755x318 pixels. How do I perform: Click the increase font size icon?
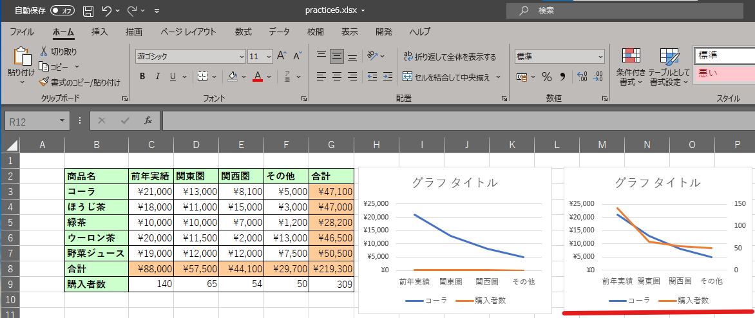(x=282, y=56)
